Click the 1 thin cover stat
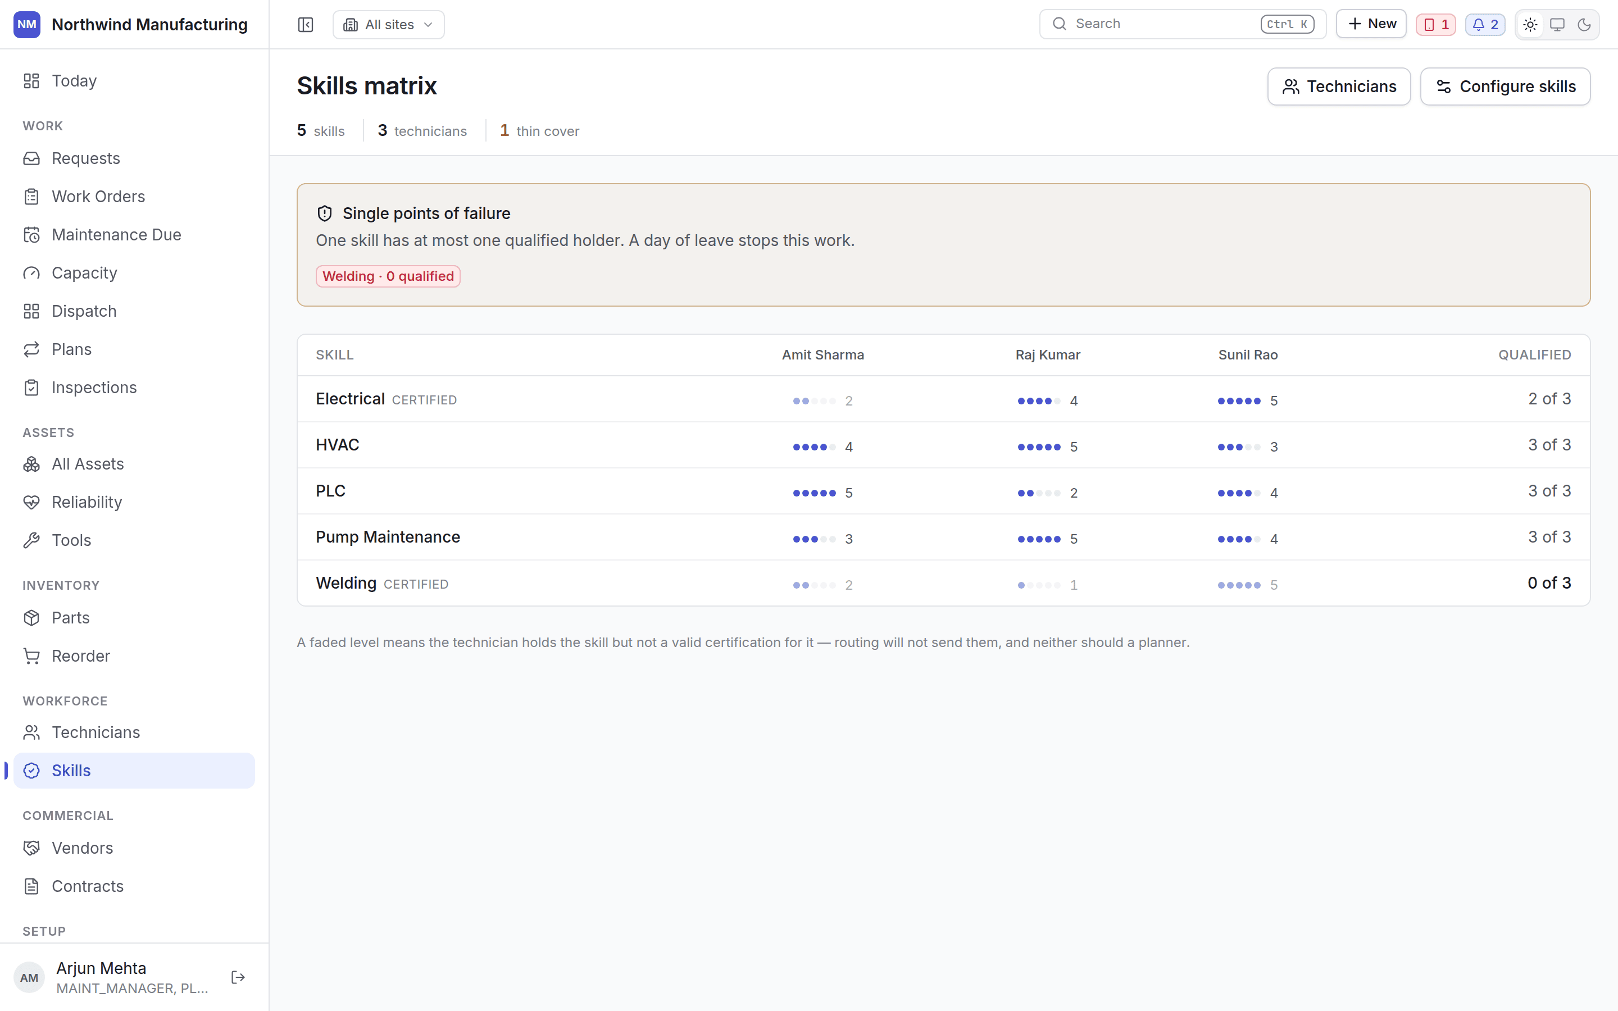The image size is (1618, 1011). pyautogui.click(x=539, y=130)
